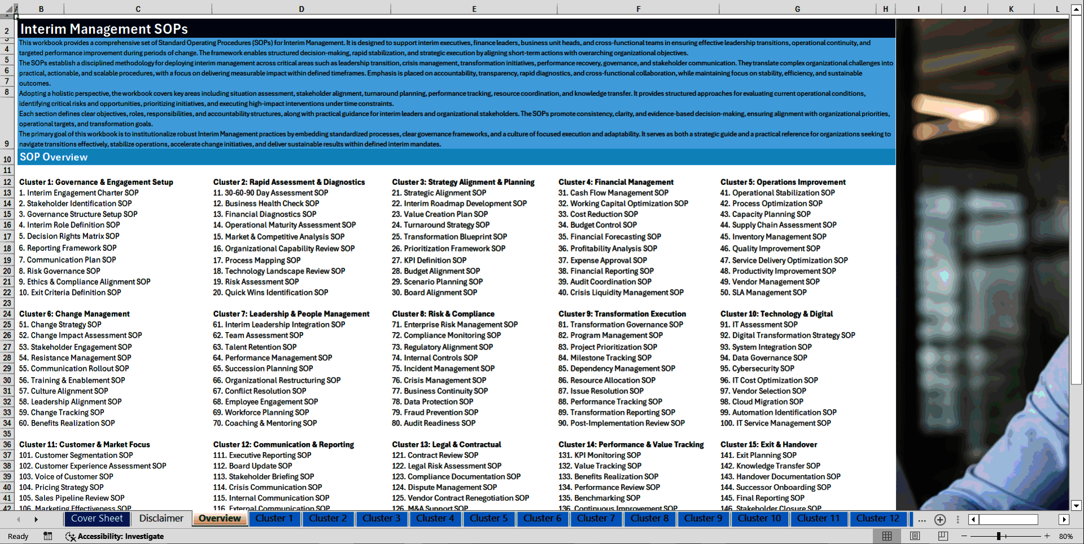Click the zoom in plus icon
The height and width of the screenshot is (544, 1084).
pyautogui.click(x=1047, y=536)
